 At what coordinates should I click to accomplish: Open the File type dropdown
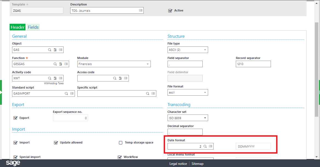pos(205,50)
